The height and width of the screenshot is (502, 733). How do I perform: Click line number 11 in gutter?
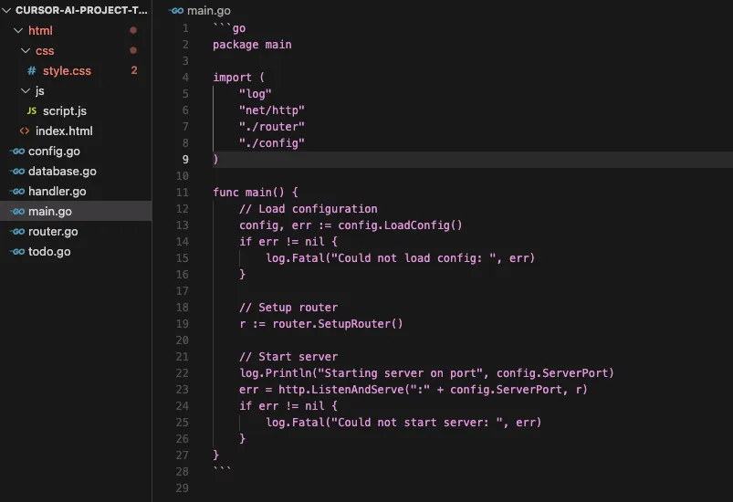[x=183, y=192]
